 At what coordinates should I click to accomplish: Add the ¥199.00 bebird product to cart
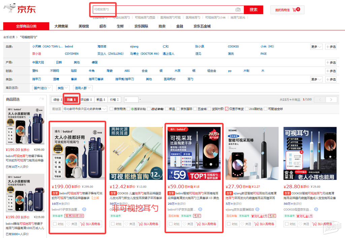point(90,224)
